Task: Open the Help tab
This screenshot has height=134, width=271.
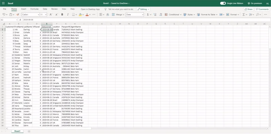Action: click(72, 9)
